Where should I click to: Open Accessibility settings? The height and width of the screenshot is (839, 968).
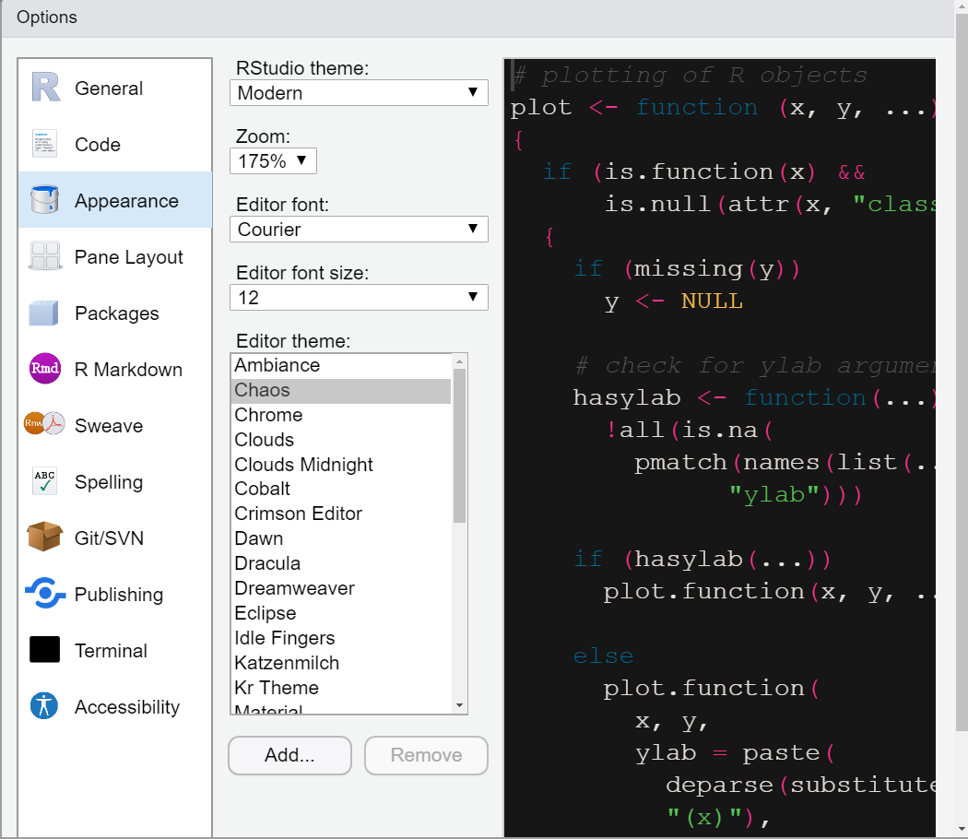(x=115, y=706)
